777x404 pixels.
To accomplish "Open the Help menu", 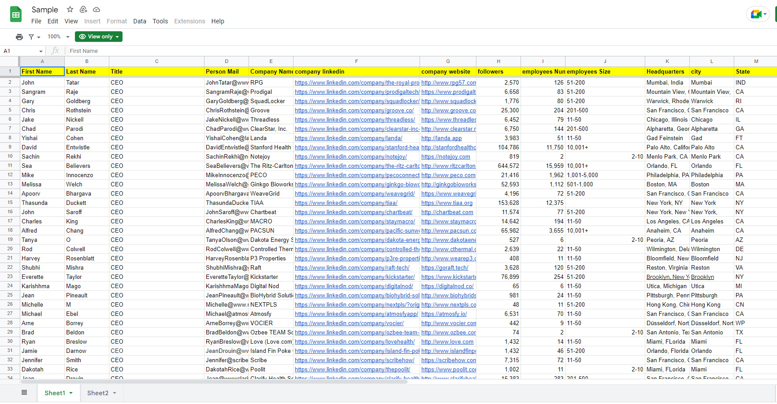I will 218,21.
